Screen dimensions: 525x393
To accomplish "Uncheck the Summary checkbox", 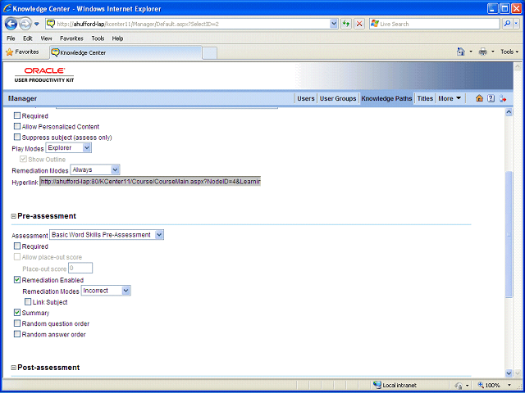I will 17,313.
